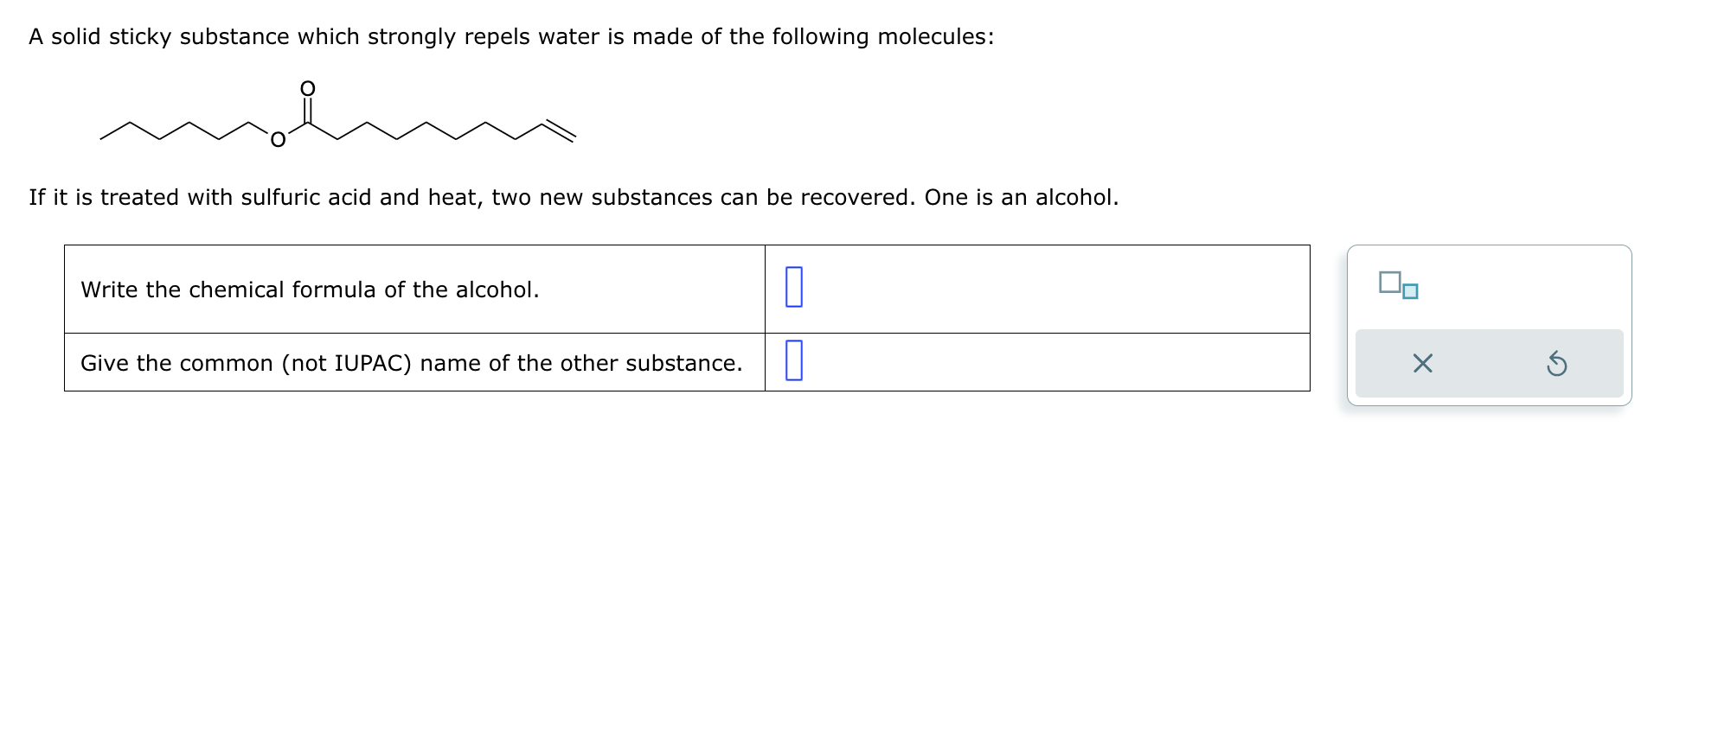Viewport: 1718px width, 751px height.
Task: Click the gray button bar below the palette
Action: (1489, 363)
